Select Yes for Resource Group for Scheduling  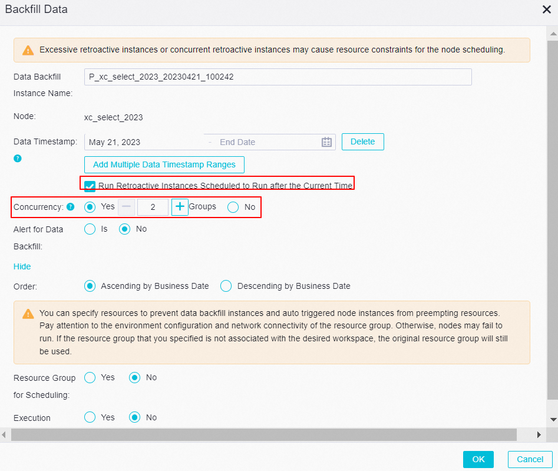(x=90, y=378)
